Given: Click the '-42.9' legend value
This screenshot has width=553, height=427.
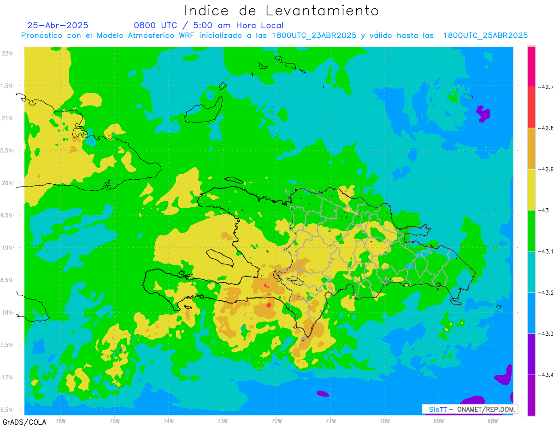Looking at the screenshot, I should [x=546, y=169].
